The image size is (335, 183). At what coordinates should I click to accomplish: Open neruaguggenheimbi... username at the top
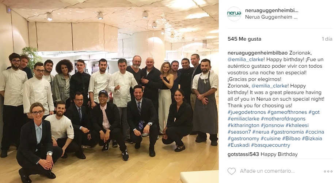tap(271, 11)
